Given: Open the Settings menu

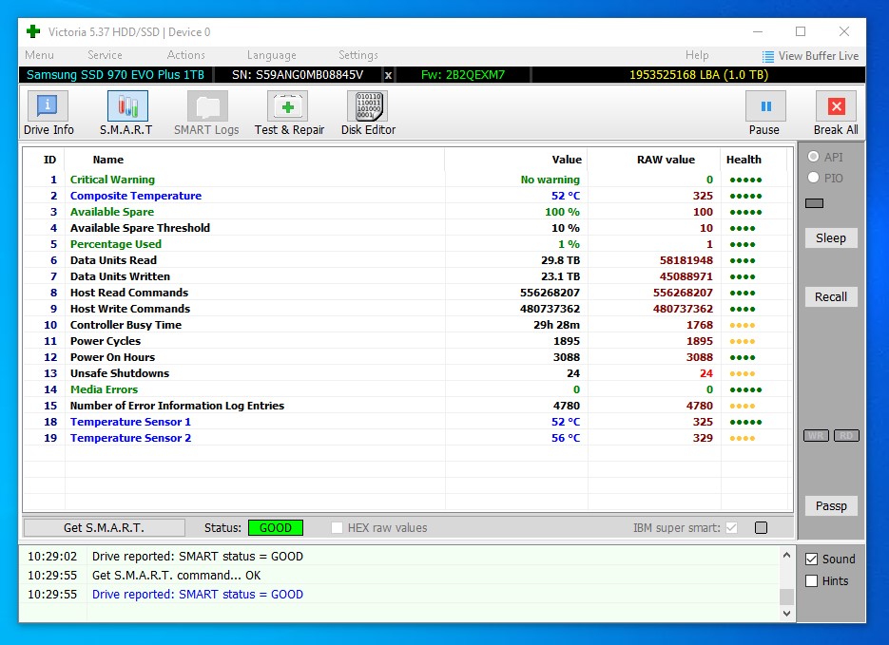Looking at the screenshot, I should tap(358, 55).
